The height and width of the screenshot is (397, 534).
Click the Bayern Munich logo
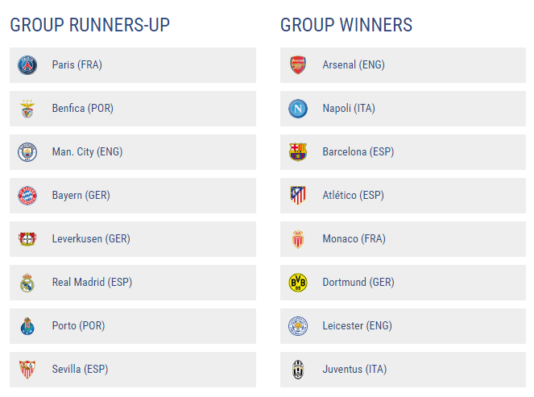tap(27, 196)
